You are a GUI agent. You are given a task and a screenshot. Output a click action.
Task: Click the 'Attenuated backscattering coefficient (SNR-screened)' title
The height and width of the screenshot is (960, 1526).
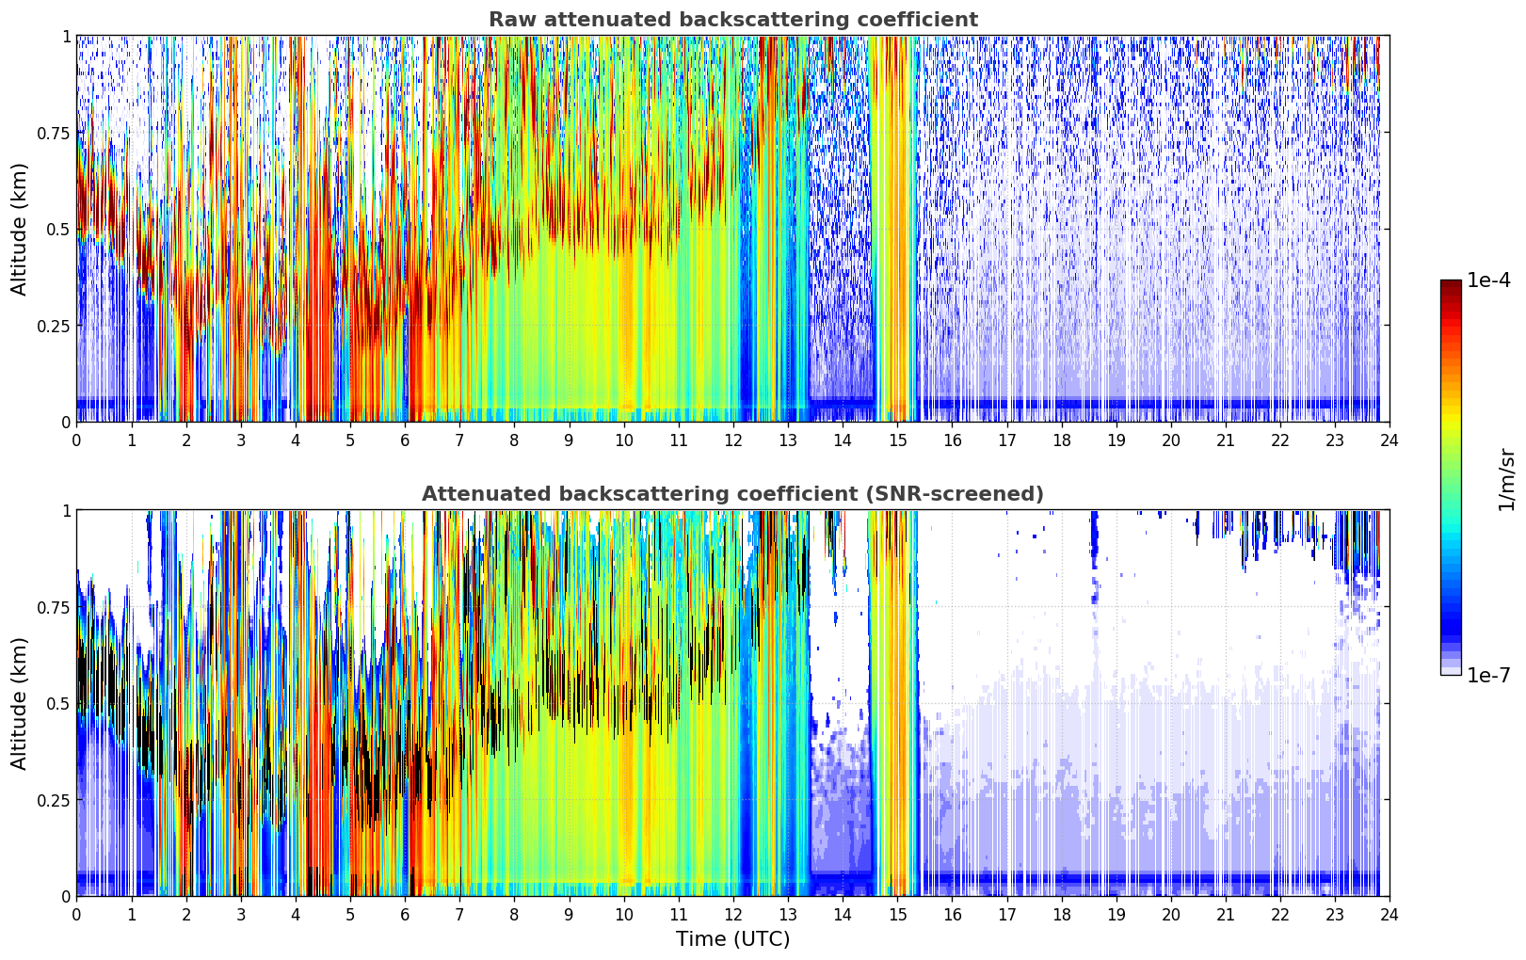coord(732,494)
